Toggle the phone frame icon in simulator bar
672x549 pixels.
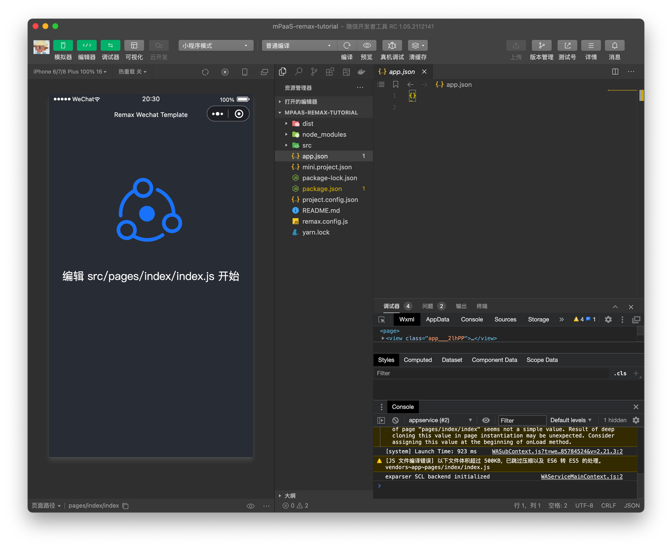click(x=245, y=72)
